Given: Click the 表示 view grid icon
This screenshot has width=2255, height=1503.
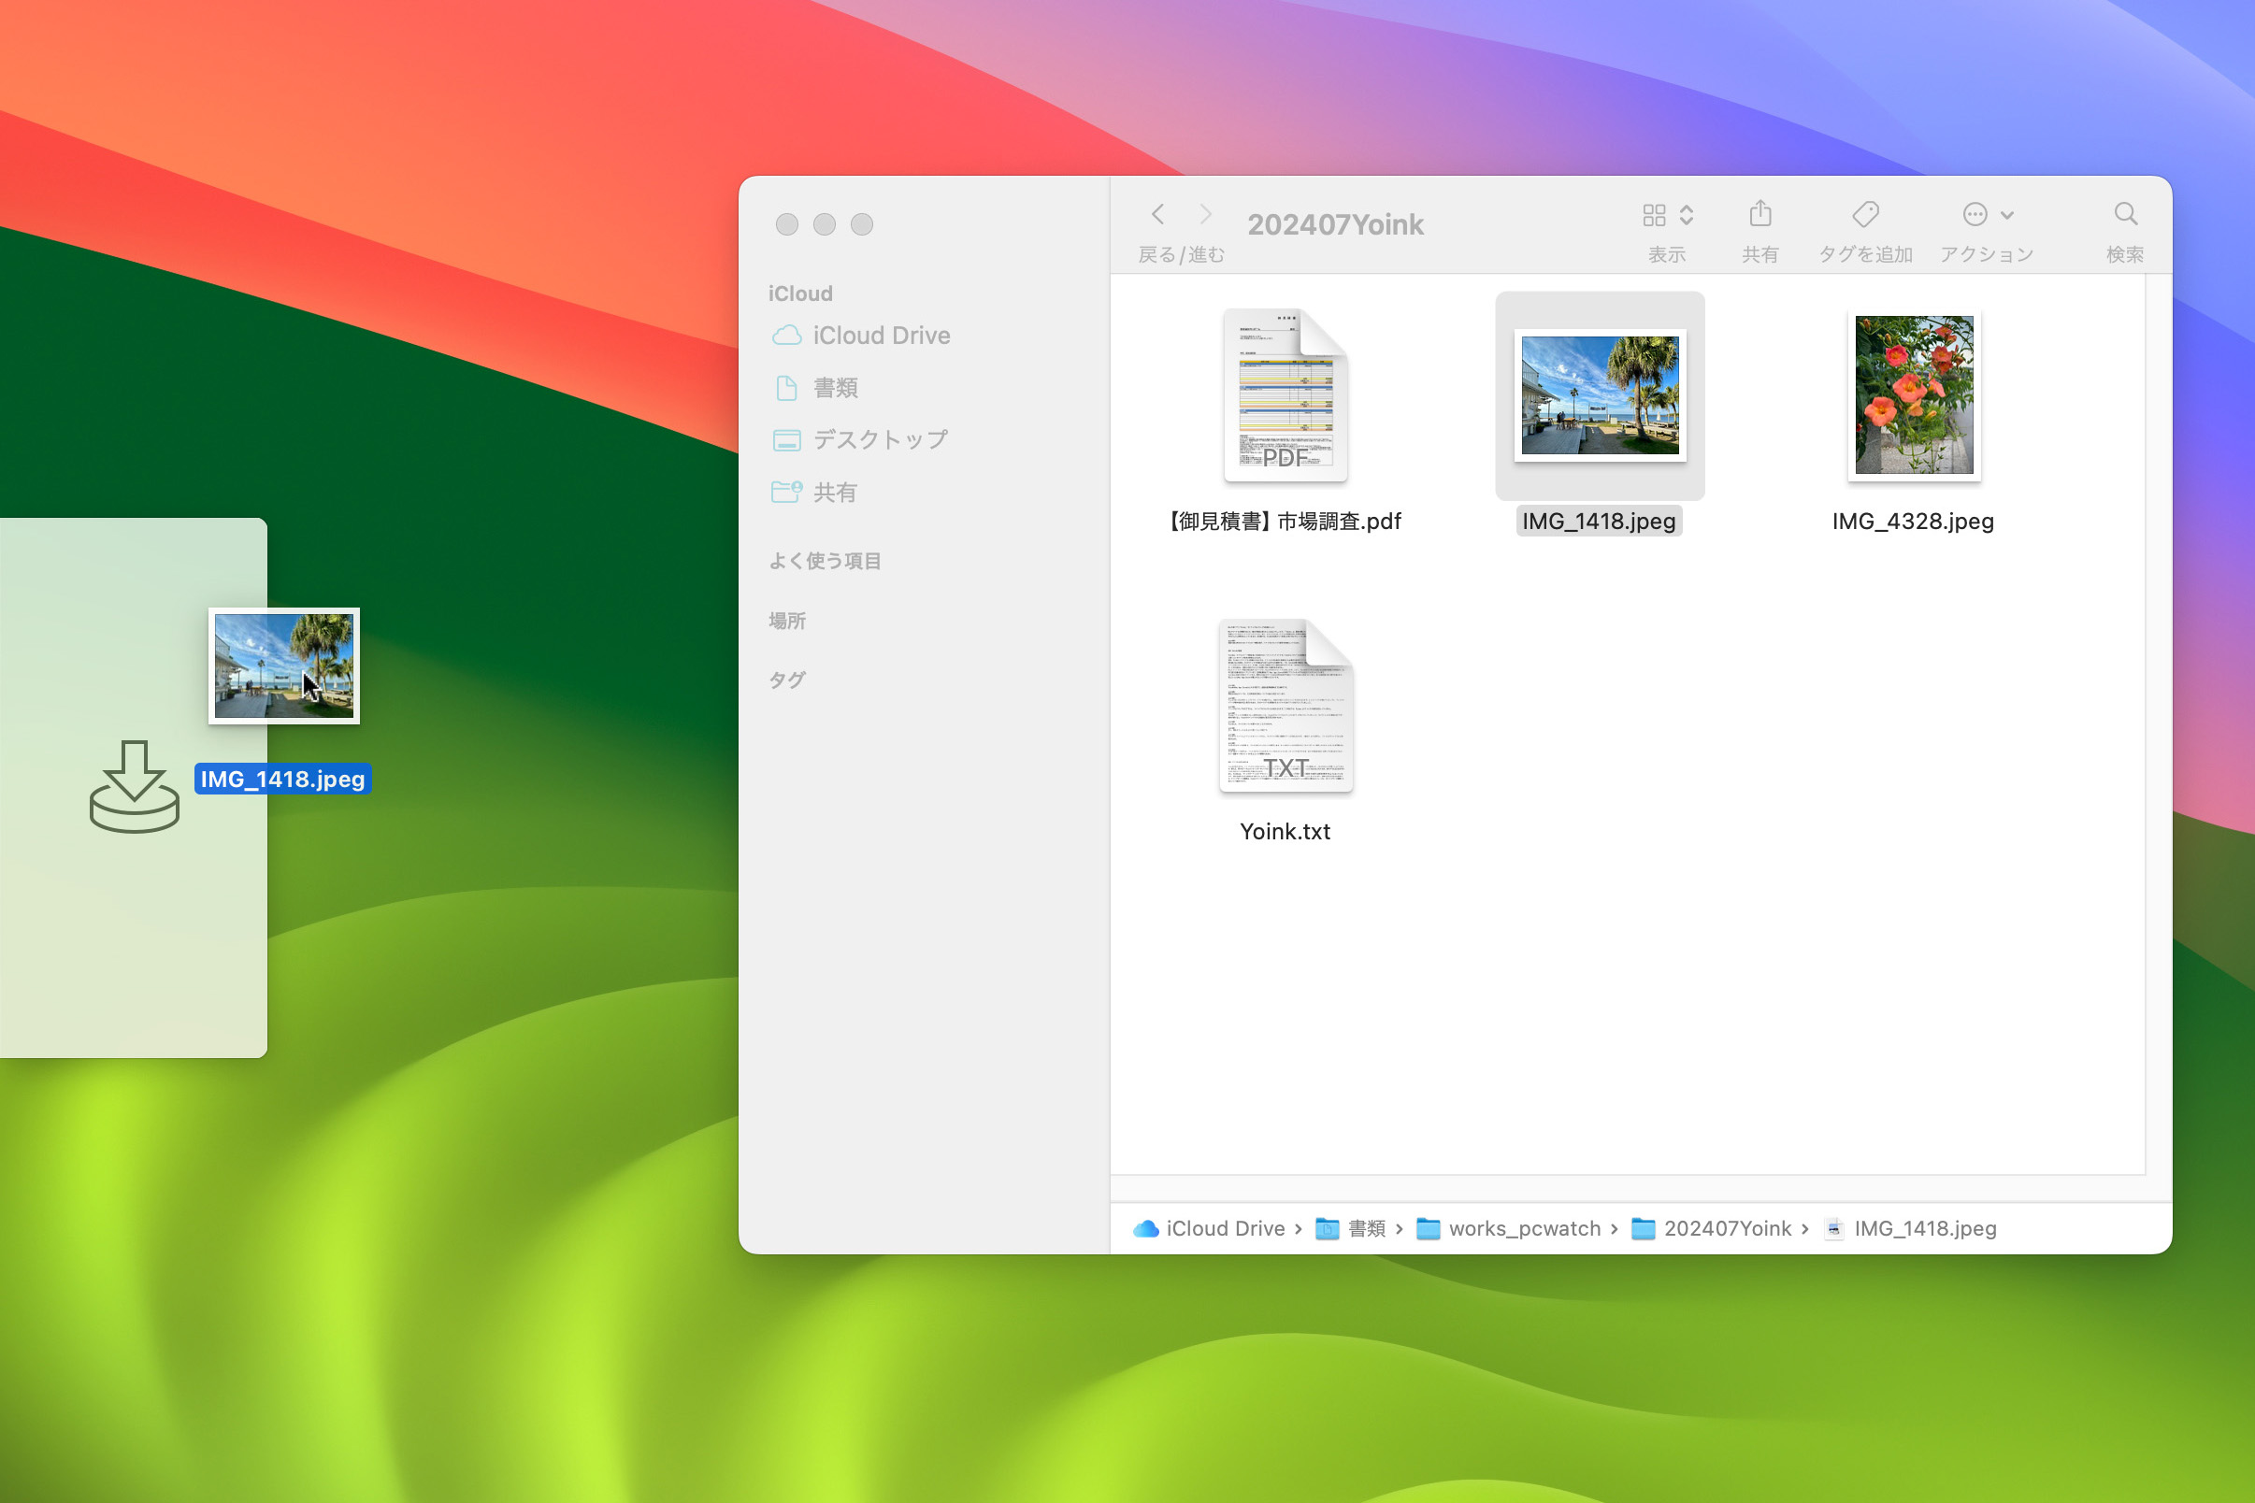Looking at the screenshot, I should pyautogui.click(x=1656, y=215).
